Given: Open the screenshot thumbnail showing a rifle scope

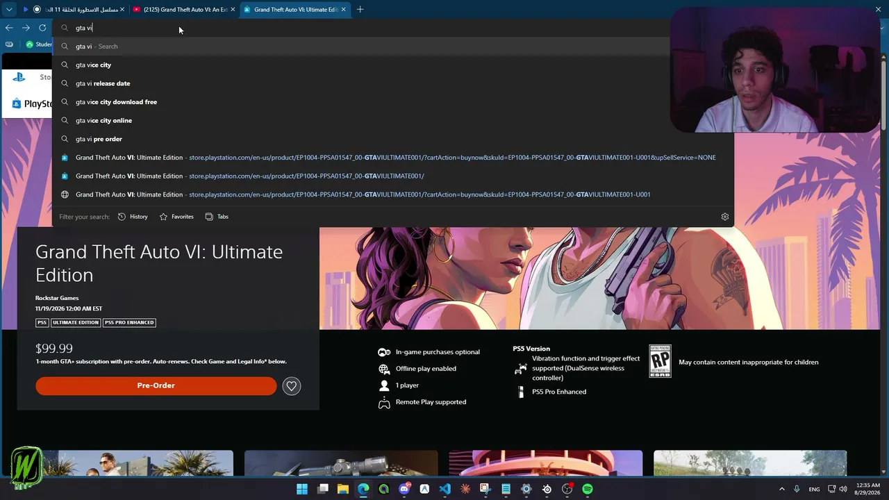Looking at the screenshot, I should [341, 463].
